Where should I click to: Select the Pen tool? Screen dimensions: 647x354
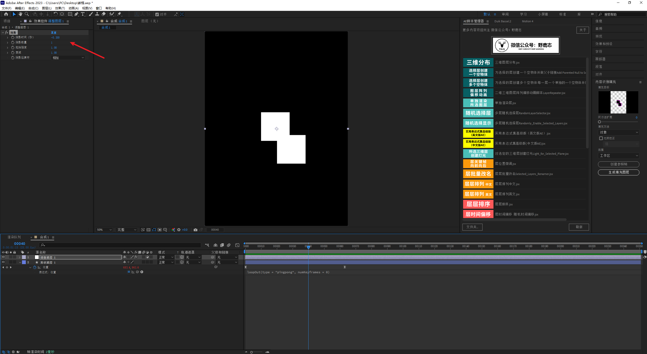76,14
